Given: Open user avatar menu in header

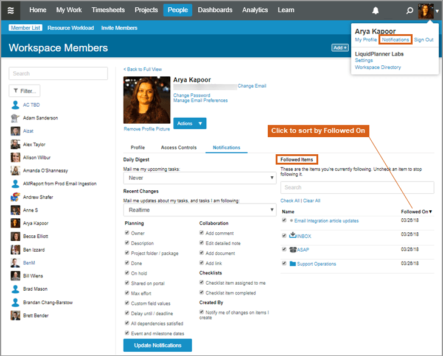Looking at the screenshot, I should (426, 10).
